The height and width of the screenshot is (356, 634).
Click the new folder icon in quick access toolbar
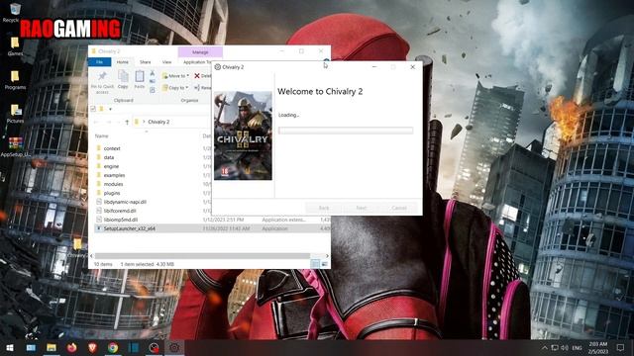[101, 109]
